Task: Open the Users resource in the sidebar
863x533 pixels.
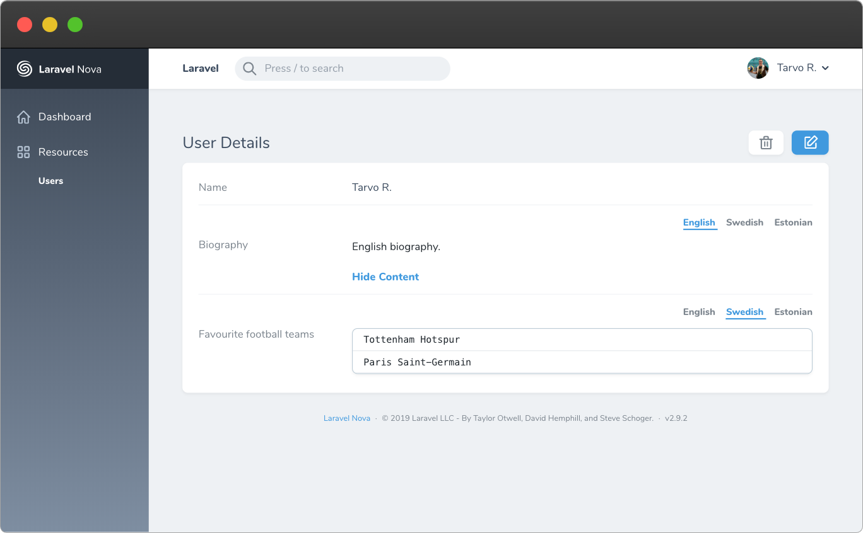Action: tap(50, 181)
